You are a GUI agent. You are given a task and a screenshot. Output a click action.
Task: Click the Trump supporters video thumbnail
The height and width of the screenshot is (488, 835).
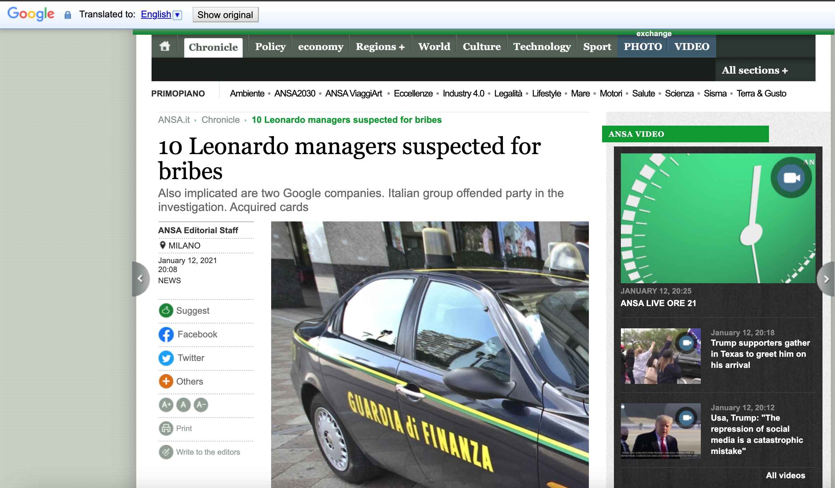660,356
